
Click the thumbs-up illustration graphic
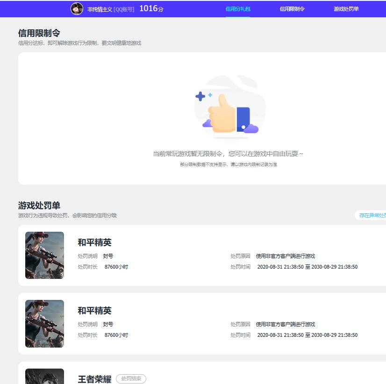click(x=230, y=107)
